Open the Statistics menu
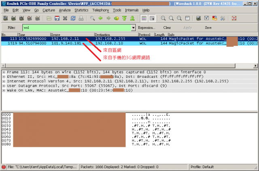 (81, 10)
